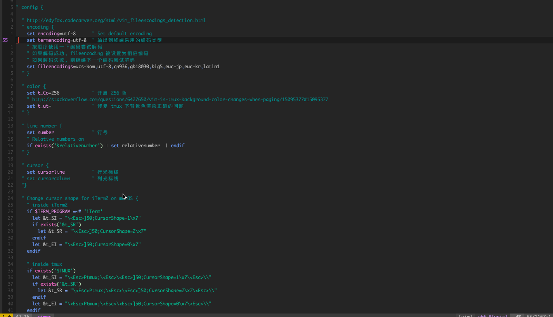Viewport: 553px width, 317px height.
Task: Open the edyfox fileencodings detection URL
Action: (116, 20)
